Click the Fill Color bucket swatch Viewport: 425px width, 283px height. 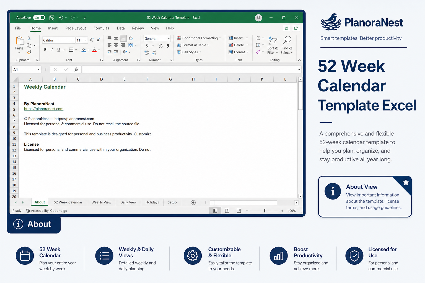coord(84,50)
